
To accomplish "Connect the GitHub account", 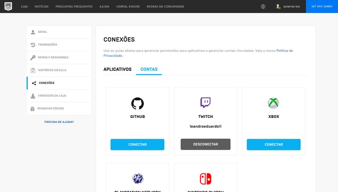I will tap(138, 144).
